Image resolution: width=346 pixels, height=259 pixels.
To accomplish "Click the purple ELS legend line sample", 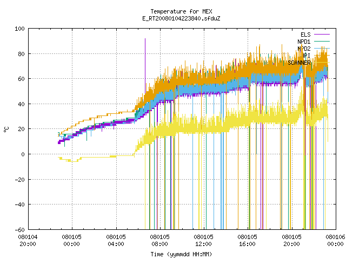I will tap(322, 35).
